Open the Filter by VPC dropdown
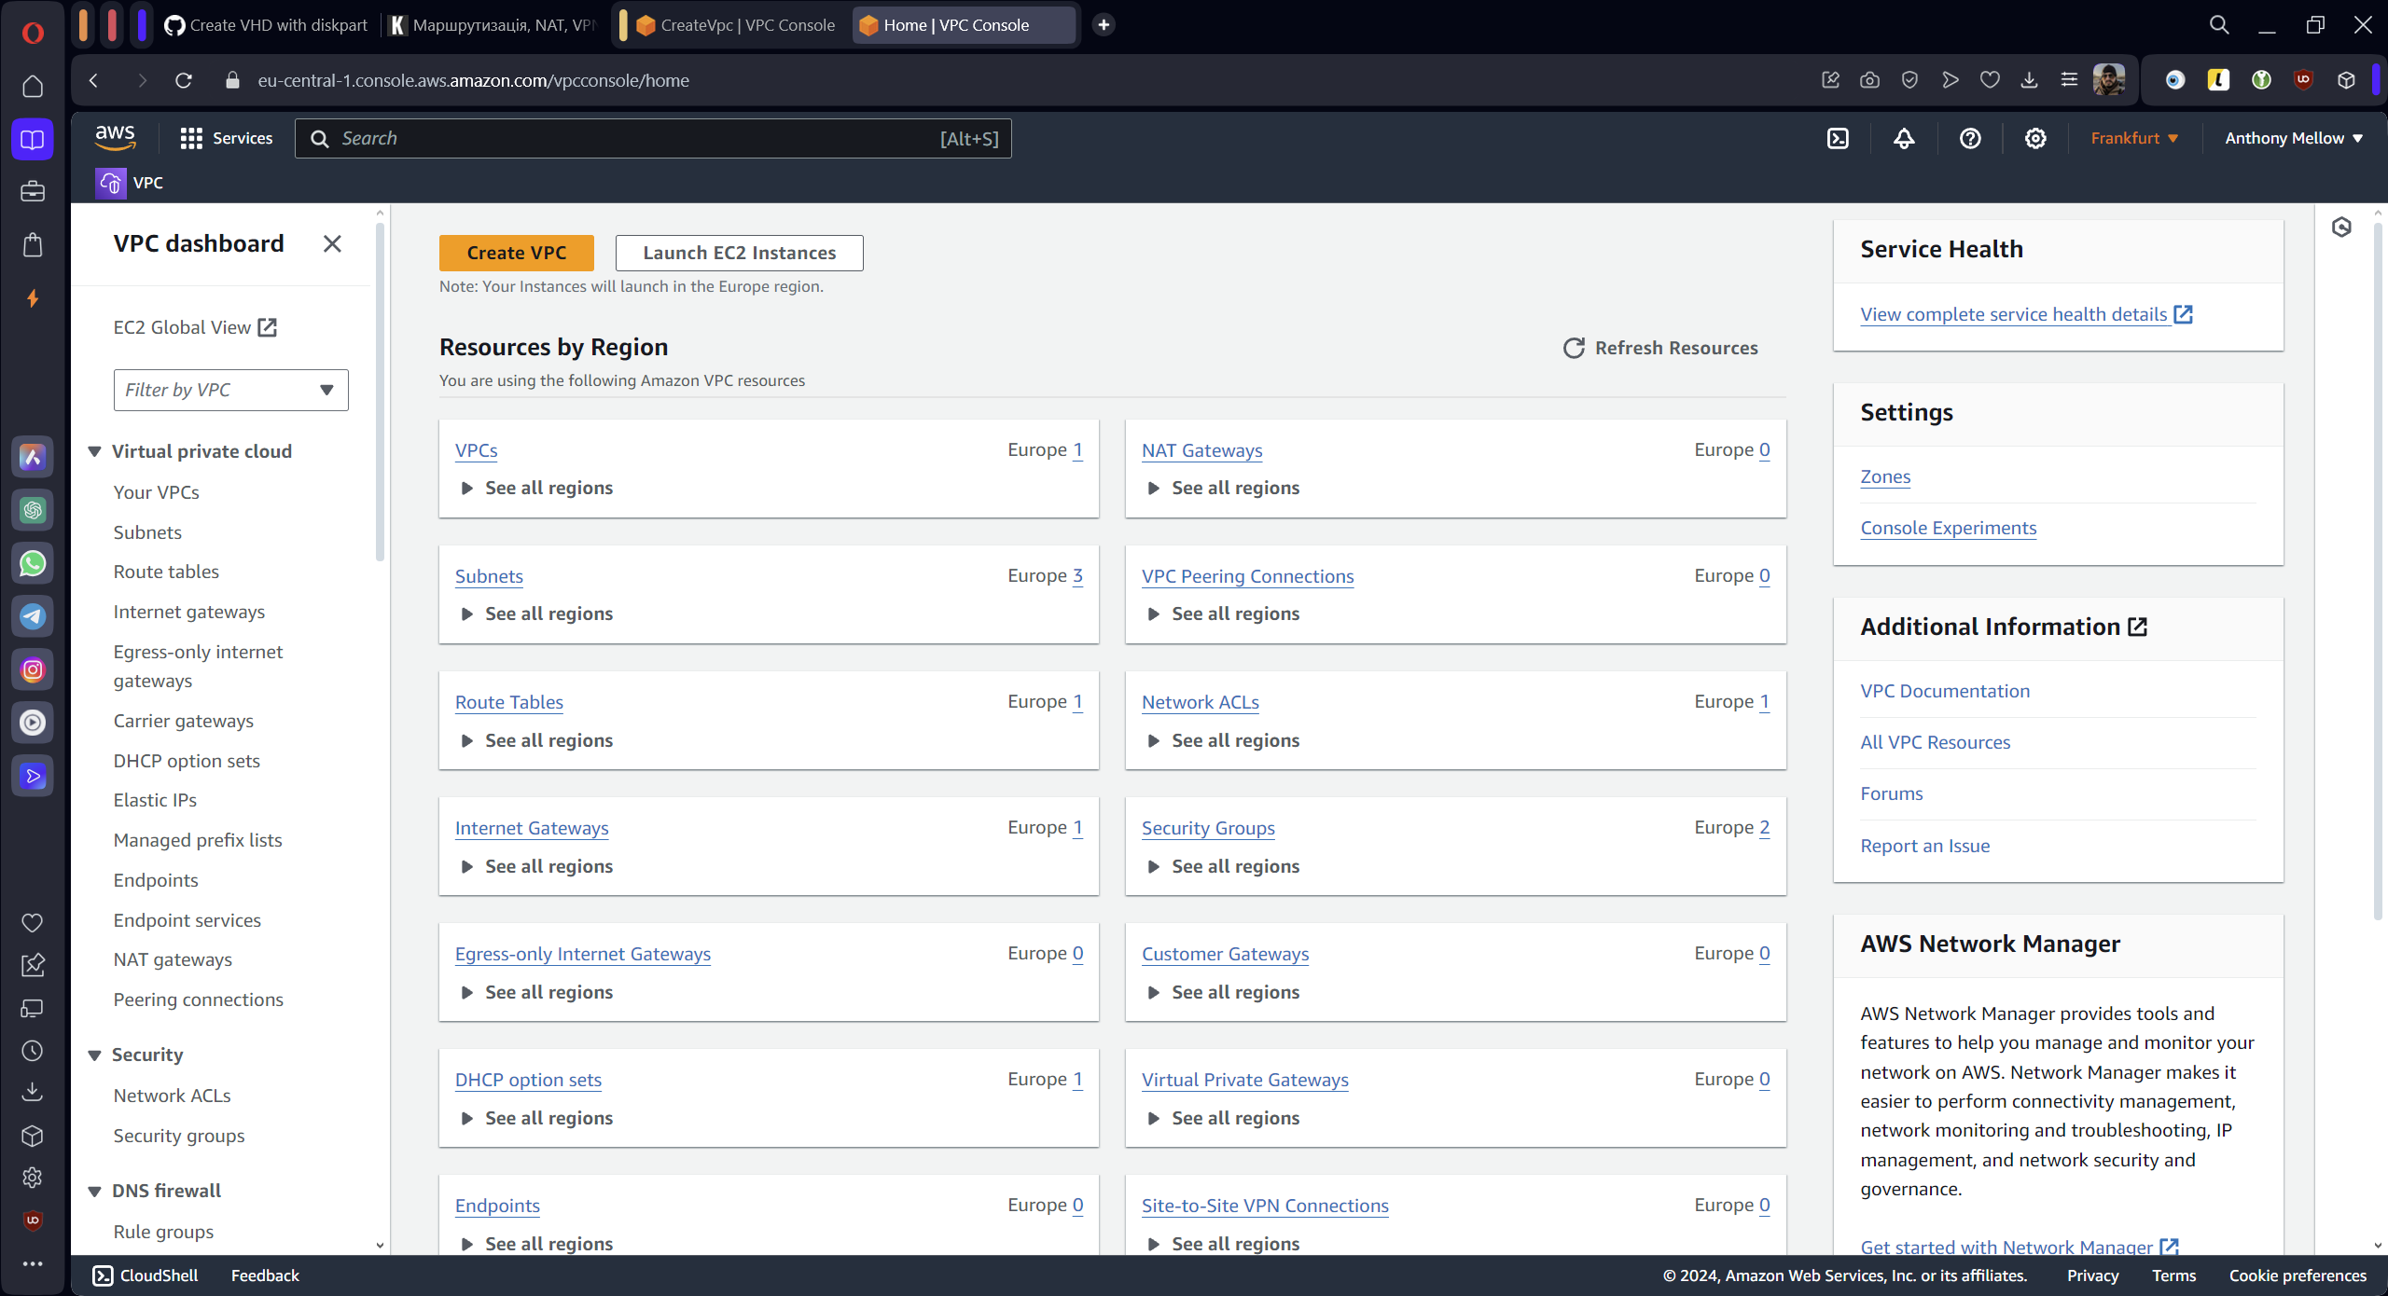2388x1296 pixels. [x=230, y=390]
